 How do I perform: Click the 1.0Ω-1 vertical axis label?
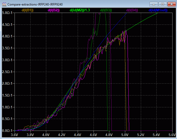7,107
